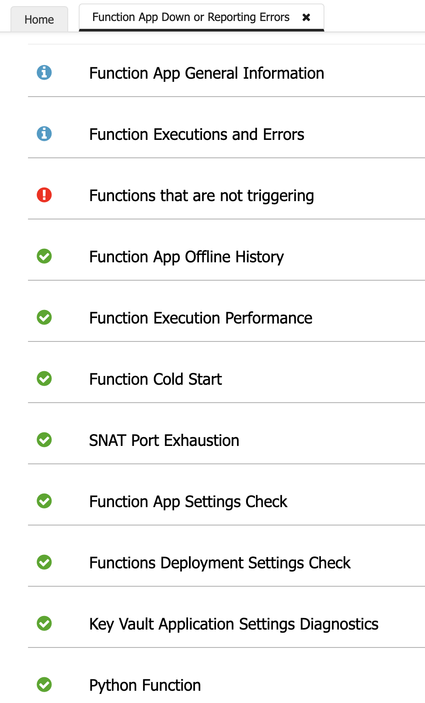
Task: Open the SNAT Port Exhaustion check details
Action: click(164, 440)
